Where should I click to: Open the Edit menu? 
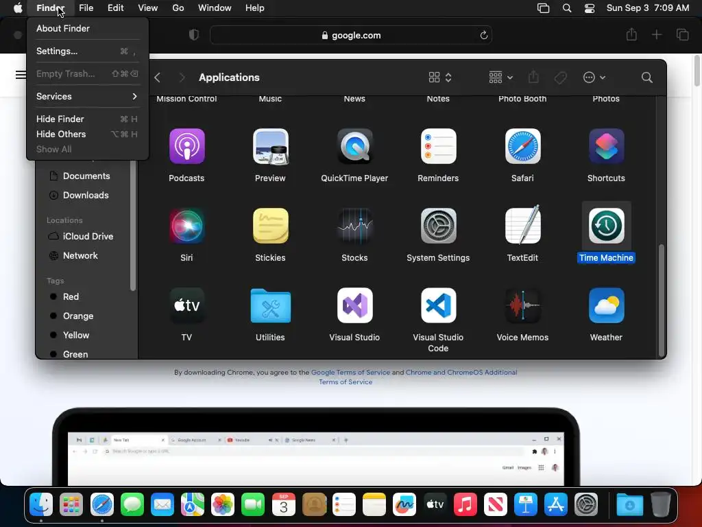click(115, 8)
